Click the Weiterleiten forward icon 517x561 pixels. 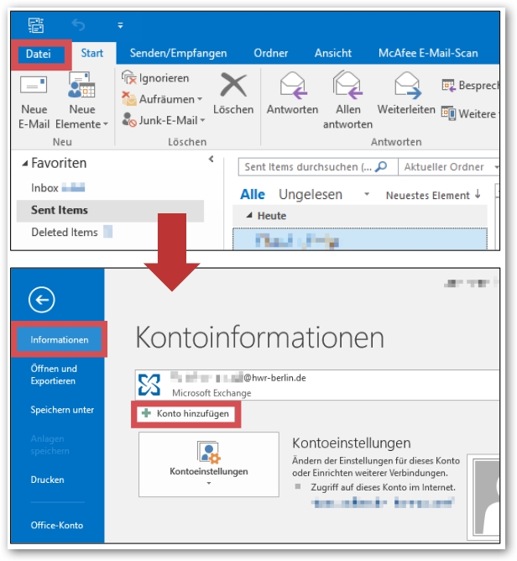tap(407, 85)
